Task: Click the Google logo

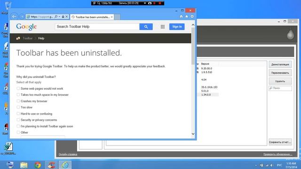Action: (26, 27)
